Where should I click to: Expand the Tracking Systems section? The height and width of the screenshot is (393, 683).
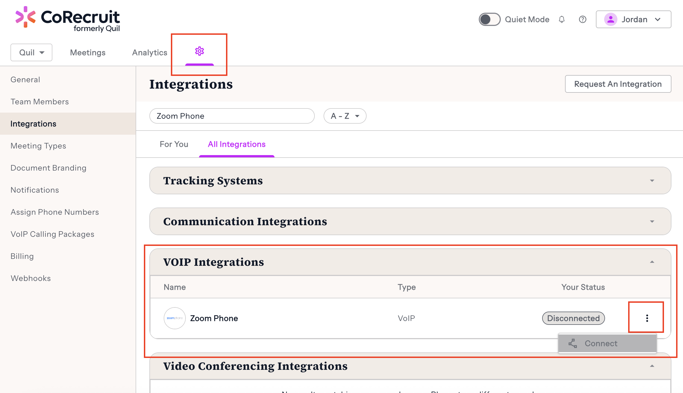click(652, 181)
